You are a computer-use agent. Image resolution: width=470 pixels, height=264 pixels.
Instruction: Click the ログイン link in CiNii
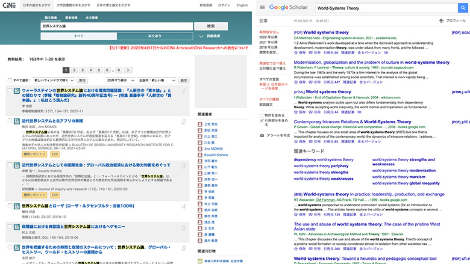pyautogui.click(x=224, y=5)
